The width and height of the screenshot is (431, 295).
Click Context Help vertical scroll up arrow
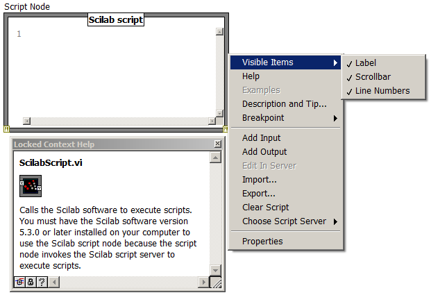click(x=215, y=158)
